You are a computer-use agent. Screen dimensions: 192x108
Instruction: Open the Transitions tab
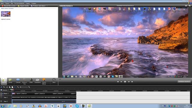click(x=37, y=81)
